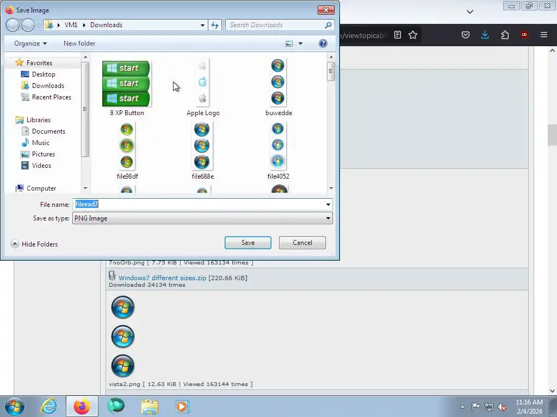The width and height of the screenshot is (557, 417).
Task: Open Firefox downloads panel
Action: pos(485,35)
